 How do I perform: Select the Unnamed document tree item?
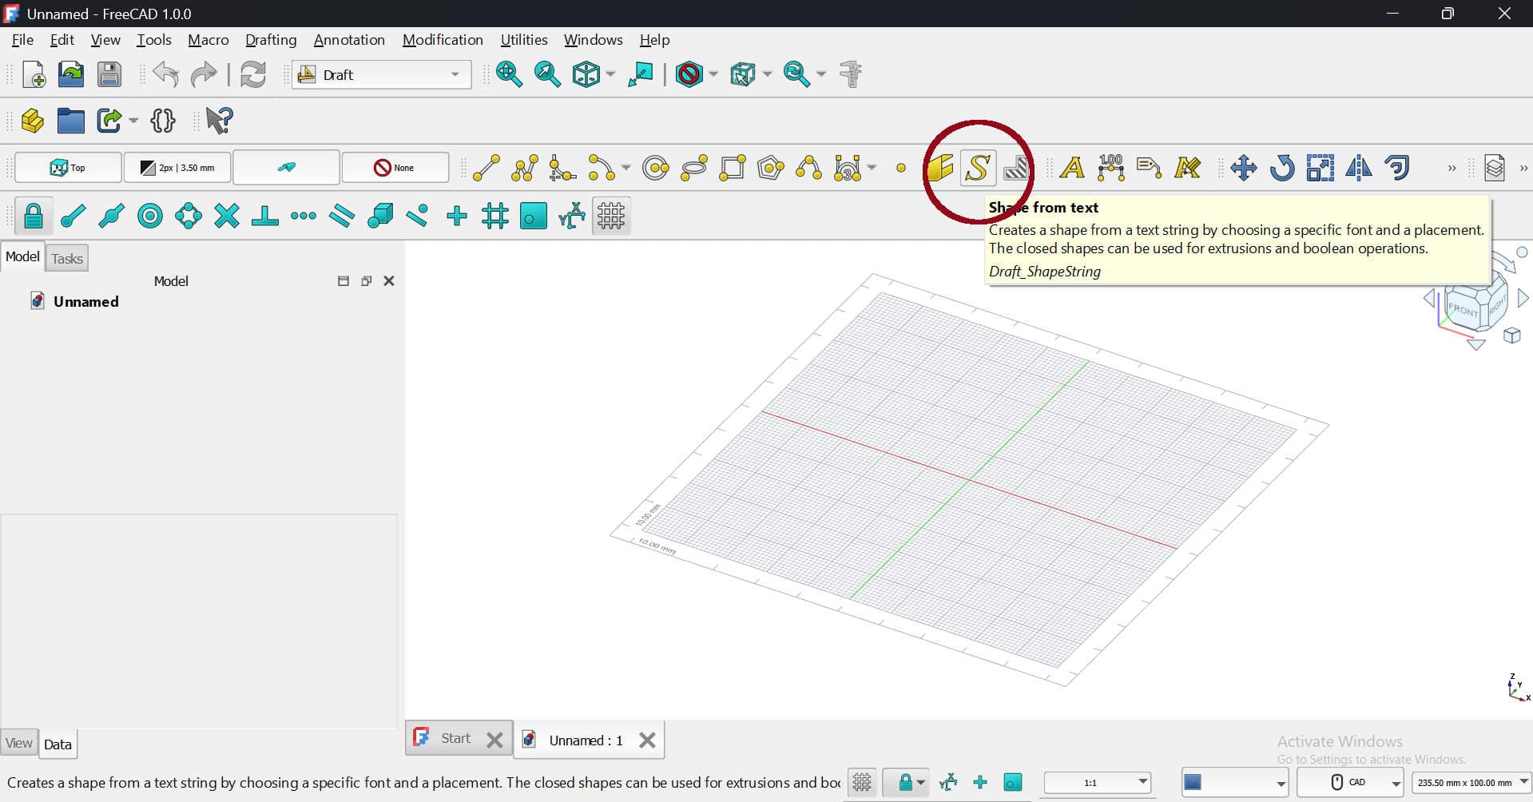[x=85, y=301]
